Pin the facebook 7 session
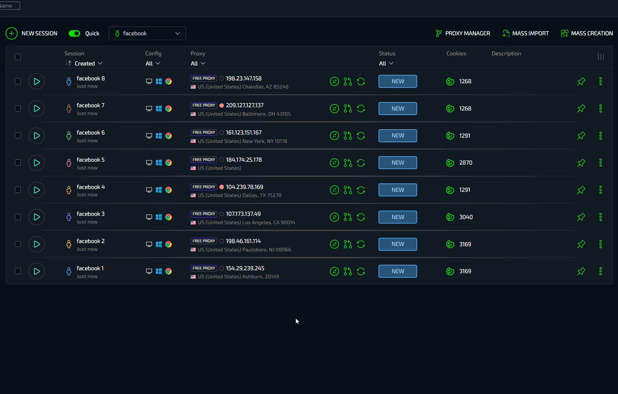Viewport: 618px width, 394px height. point(581,109)
